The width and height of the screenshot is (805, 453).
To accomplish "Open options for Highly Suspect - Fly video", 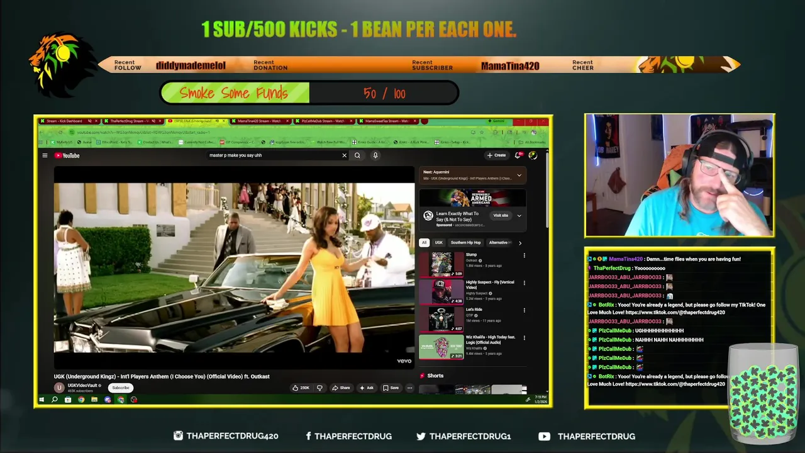I will [524, 283].
